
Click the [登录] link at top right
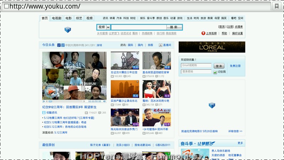click(x=222, y=27)
